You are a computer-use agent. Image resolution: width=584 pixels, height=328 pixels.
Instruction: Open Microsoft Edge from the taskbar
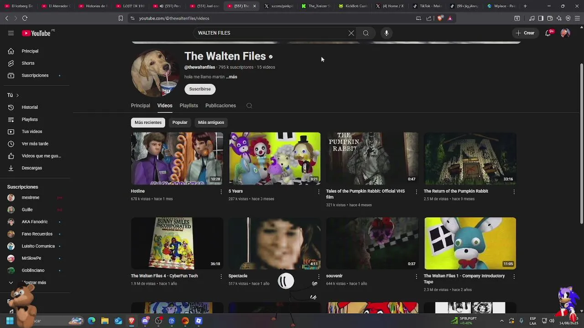[92, 321]
